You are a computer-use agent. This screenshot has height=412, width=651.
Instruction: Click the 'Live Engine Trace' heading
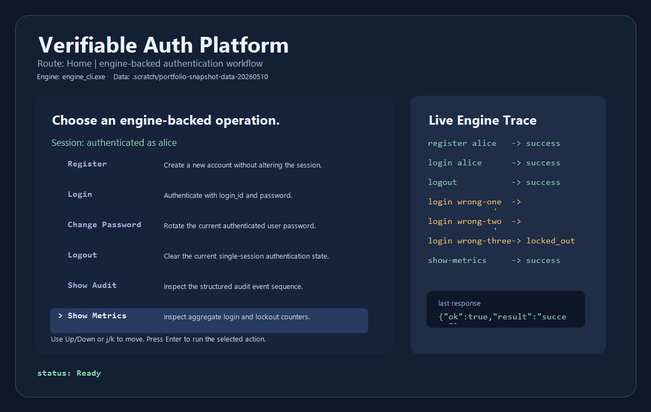[x=482, y=120]
